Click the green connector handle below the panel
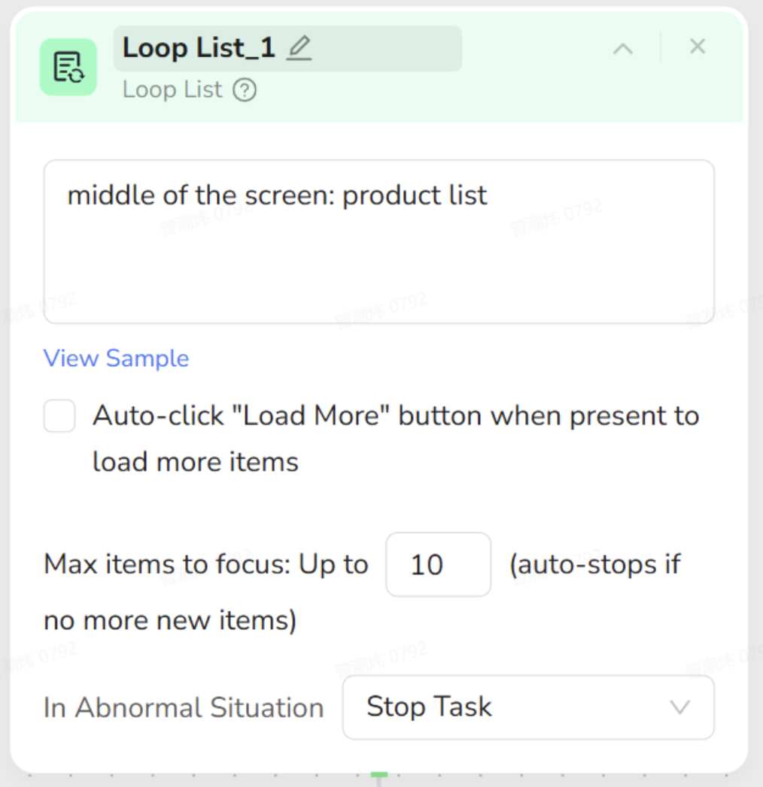 pos(379,774)
